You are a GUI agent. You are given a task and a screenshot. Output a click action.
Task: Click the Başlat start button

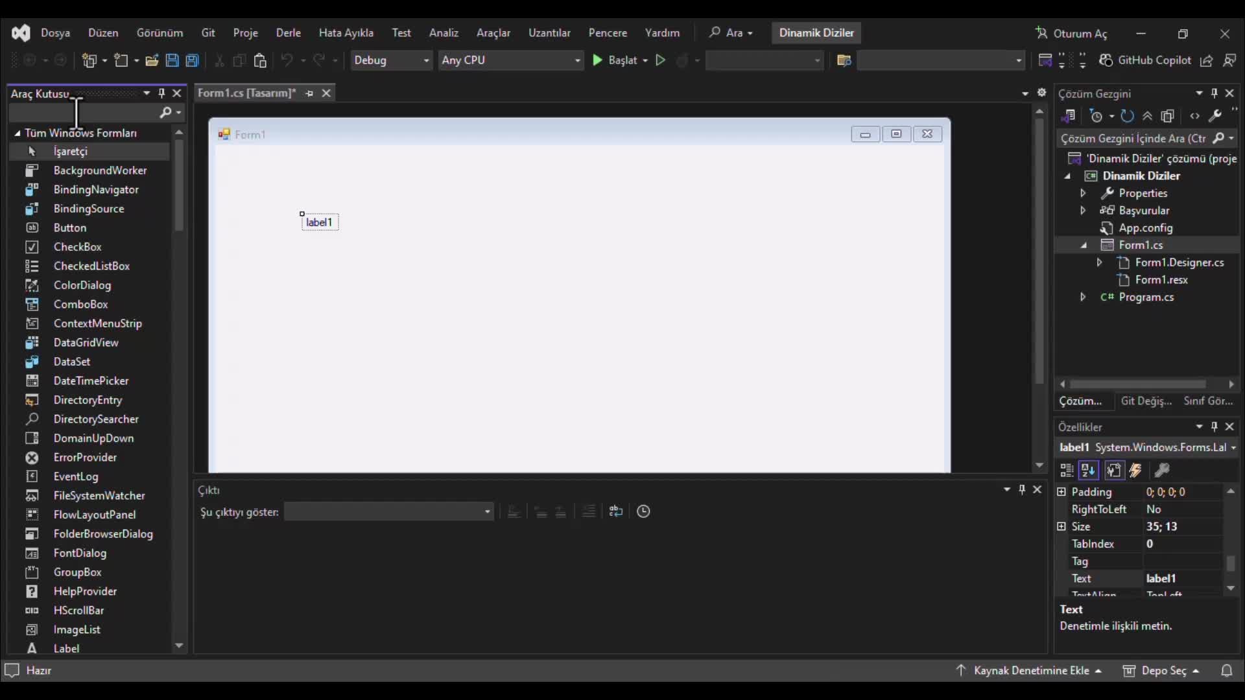[615, 60]
